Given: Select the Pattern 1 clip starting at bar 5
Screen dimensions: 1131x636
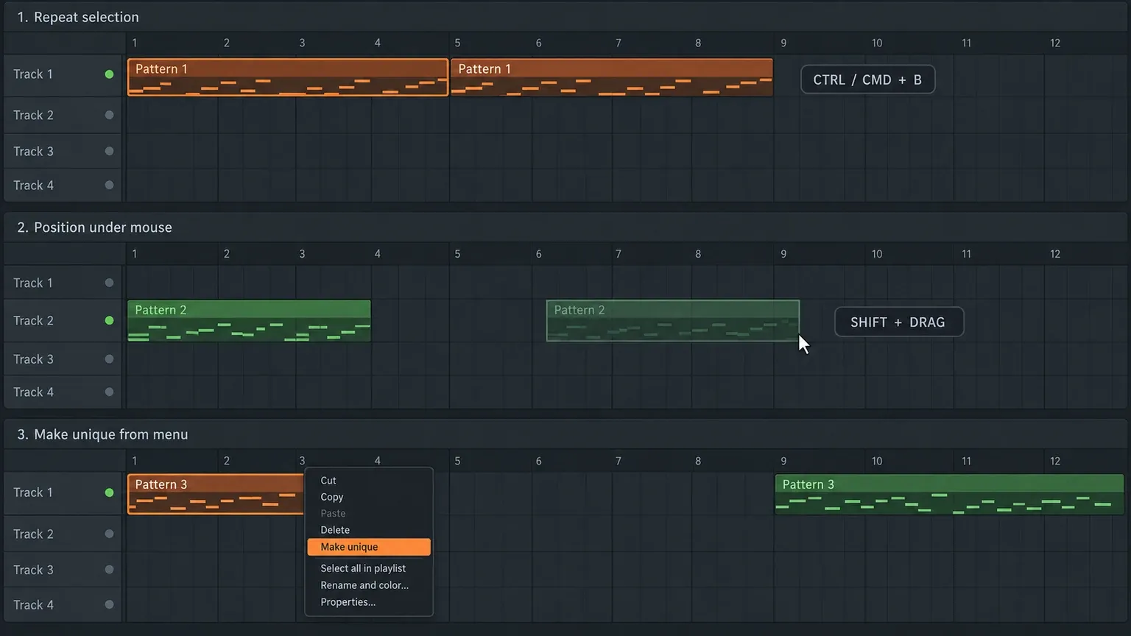Looking at the screenshot, I should (x=612, y=77).
